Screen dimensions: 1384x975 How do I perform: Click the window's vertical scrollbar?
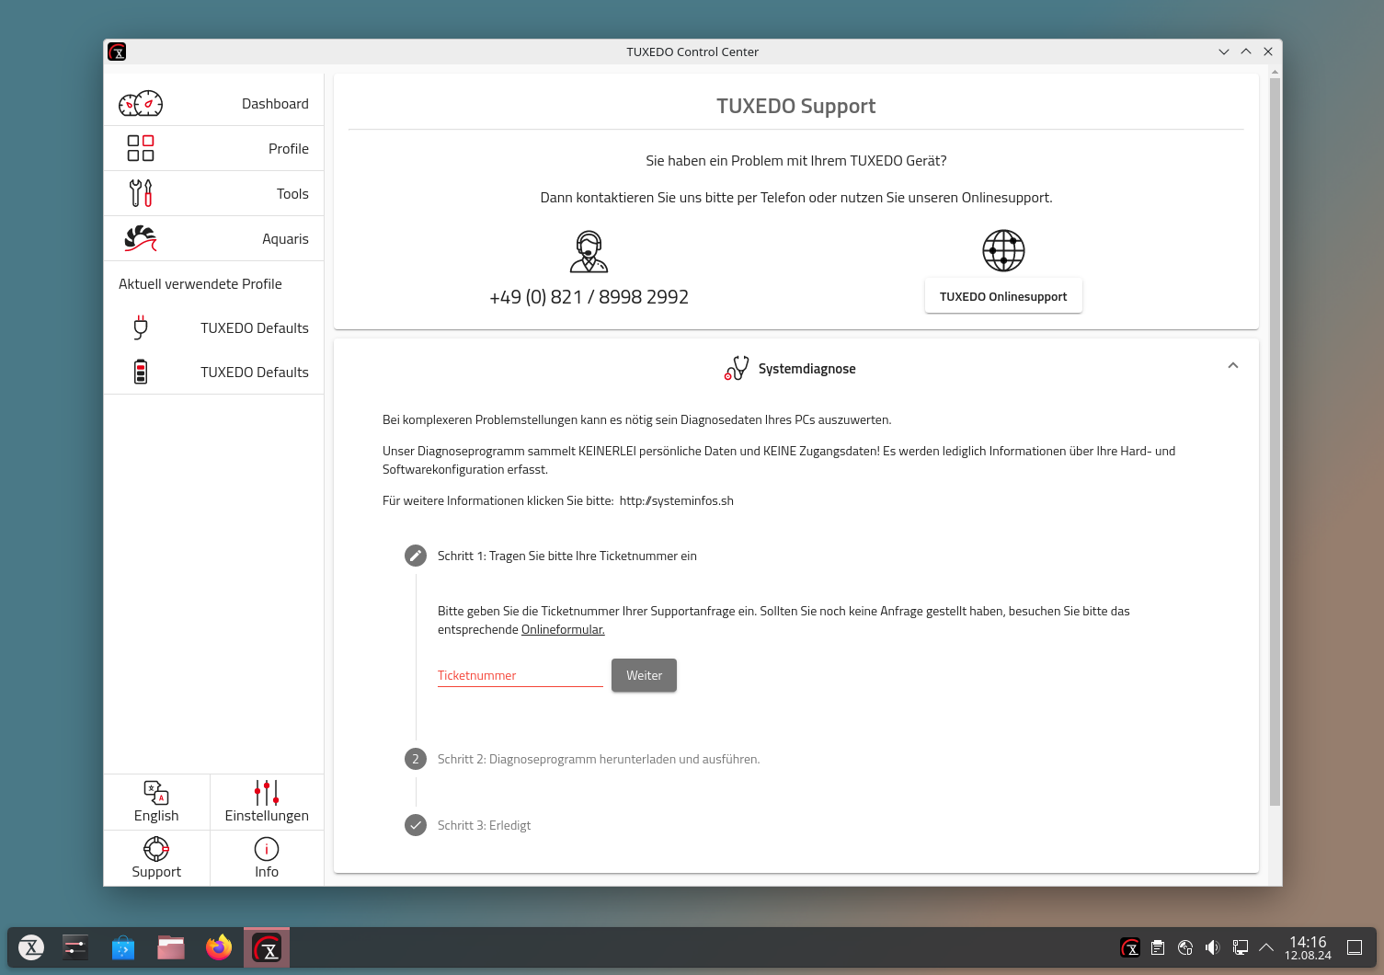click(1275, 442)
